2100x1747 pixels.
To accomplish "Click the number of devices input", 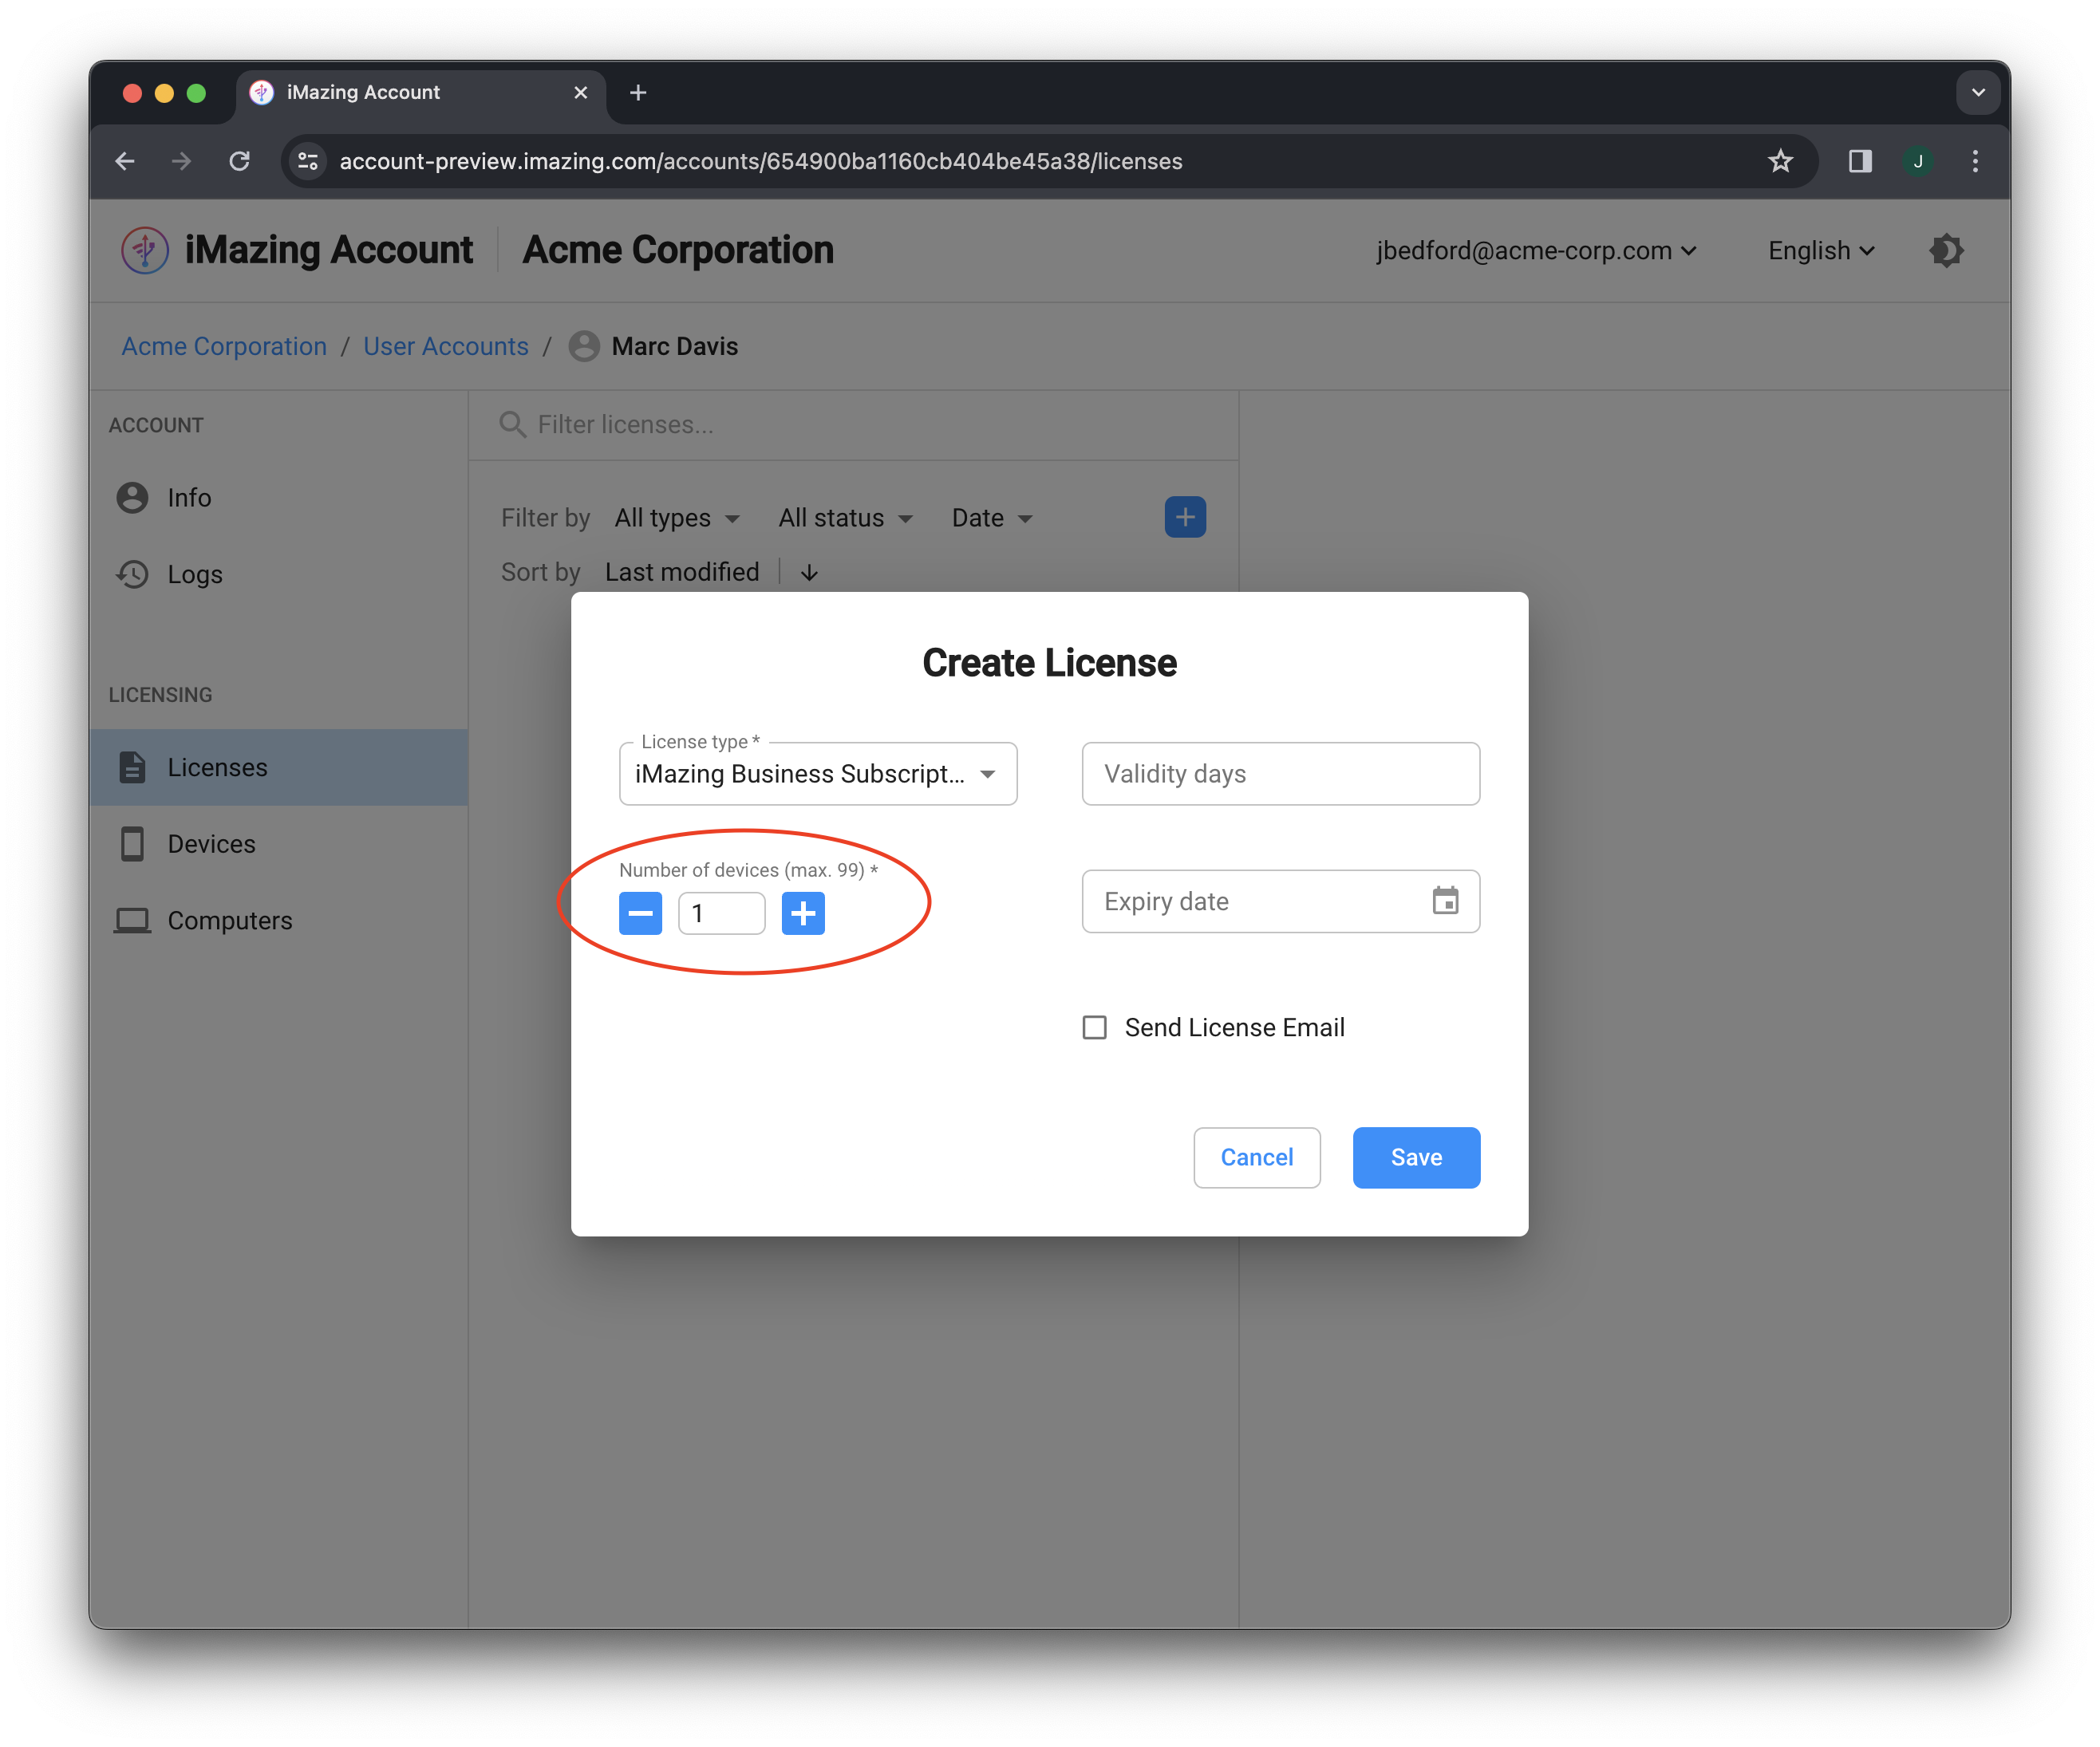I will click(x=721, y=913).
